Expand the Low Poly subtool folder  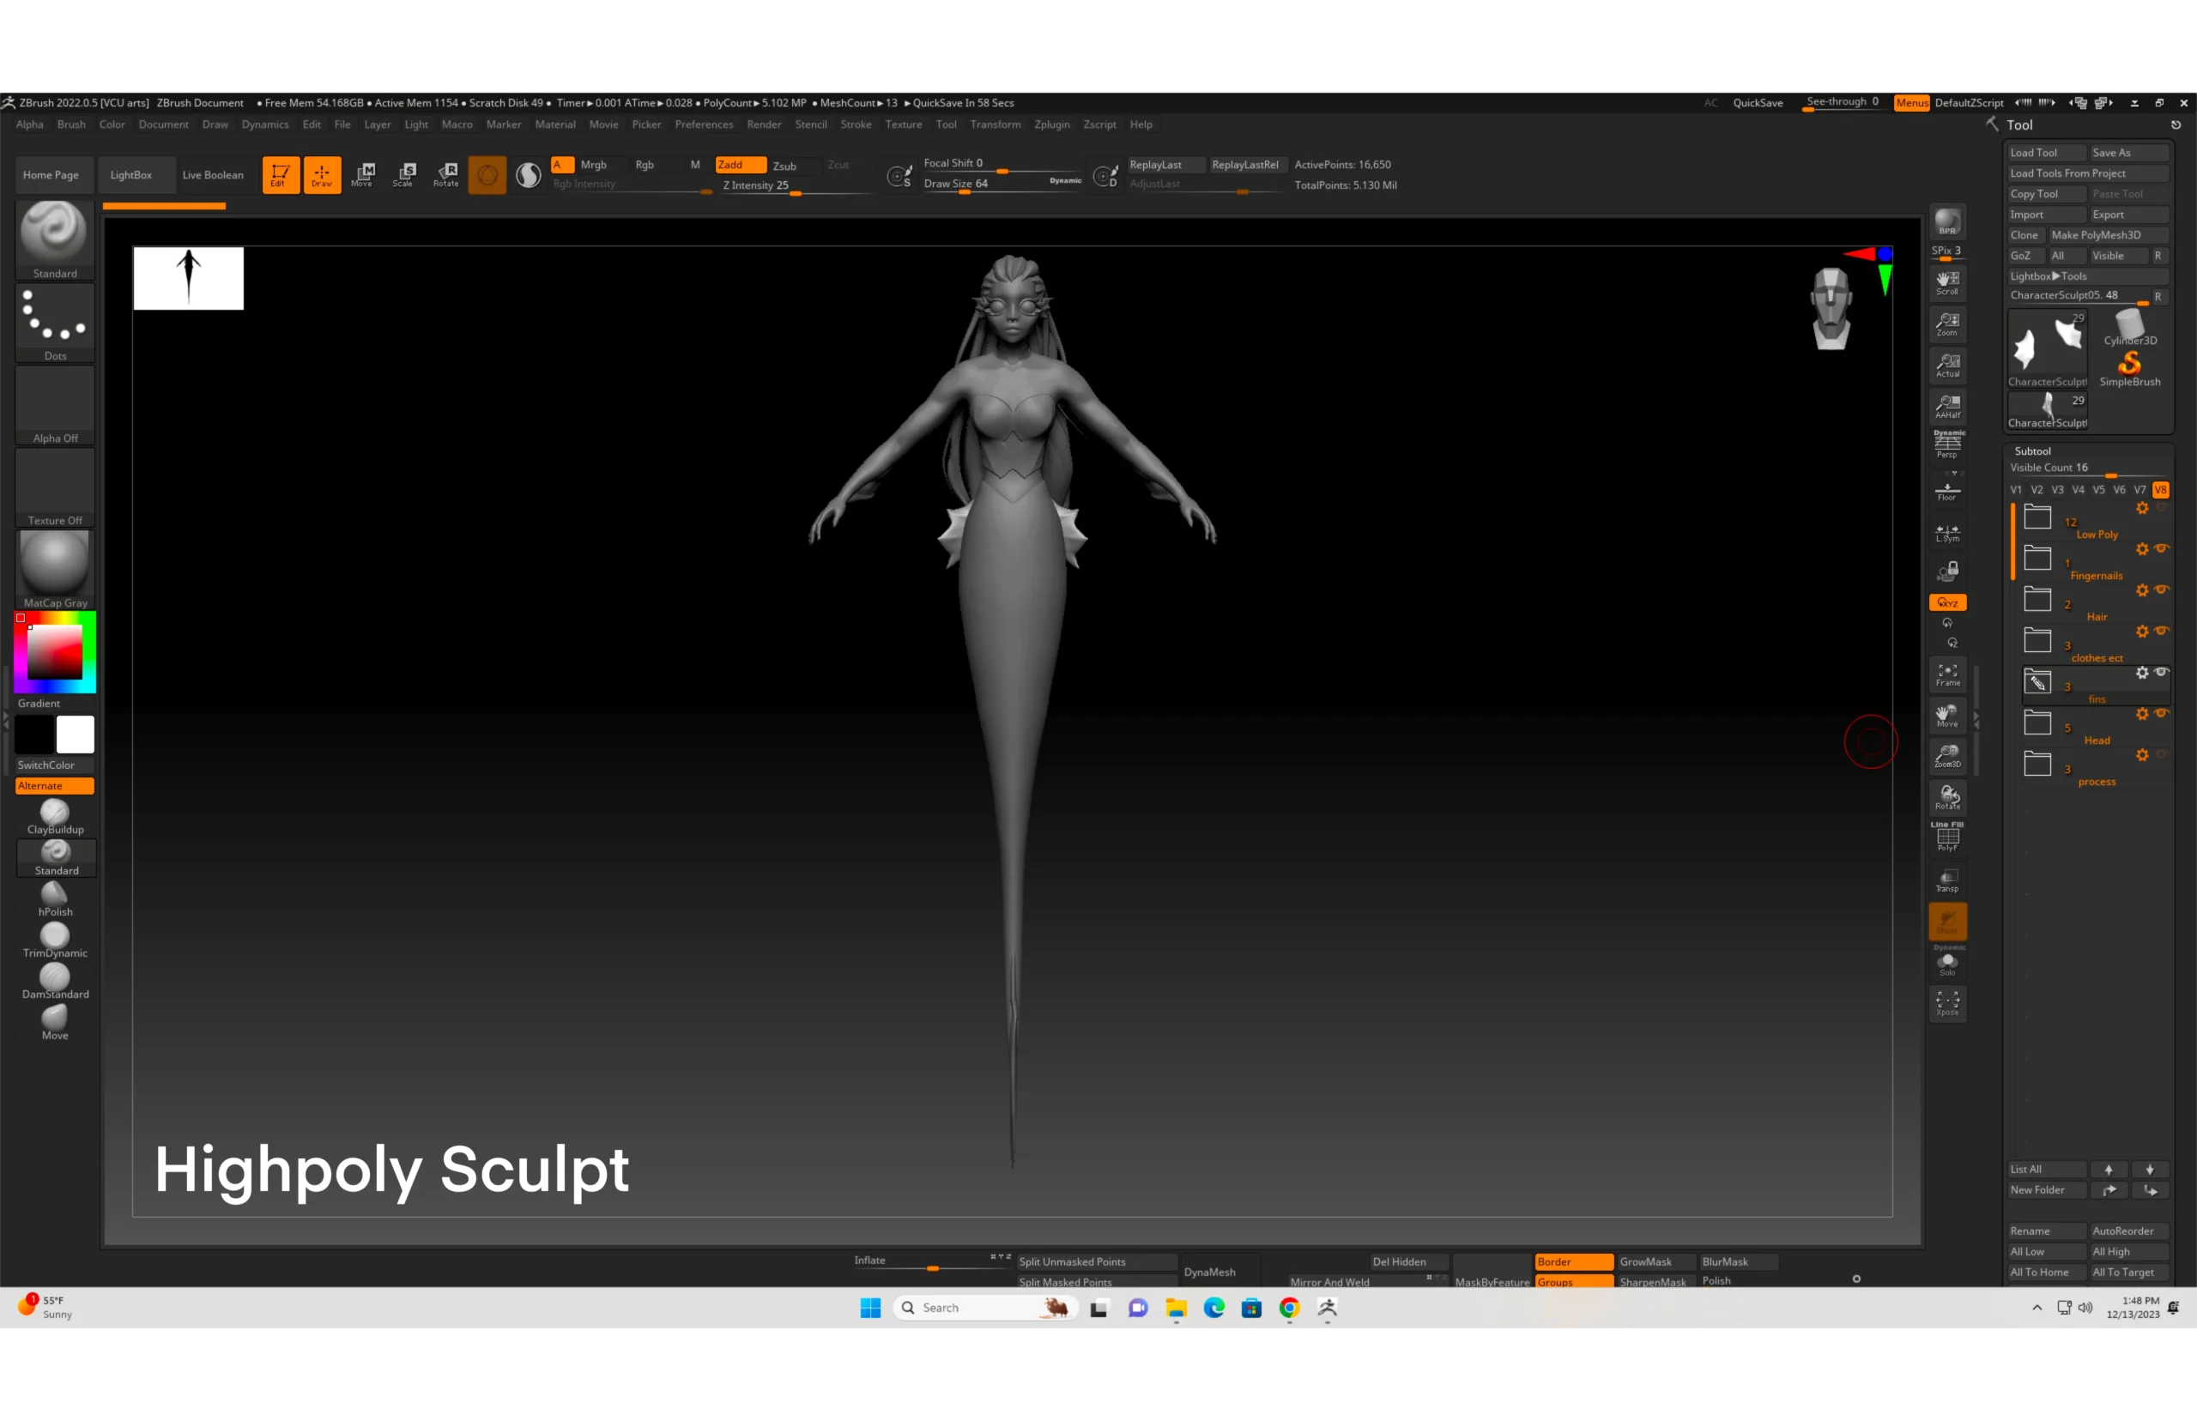click(x=2037, y=517)
